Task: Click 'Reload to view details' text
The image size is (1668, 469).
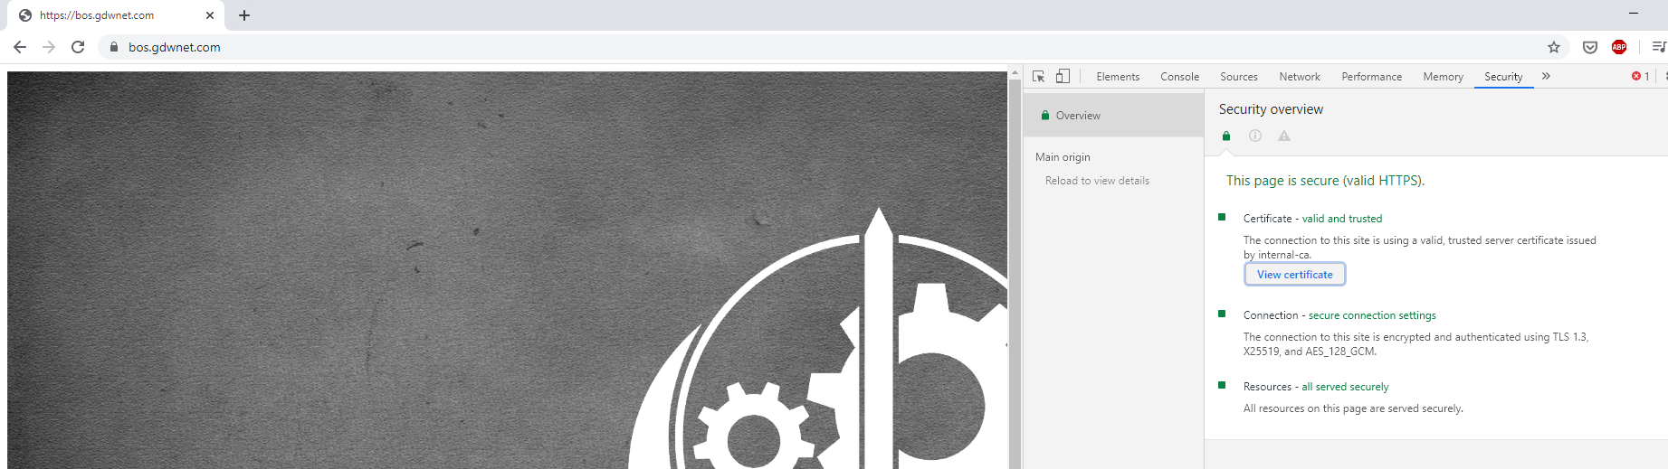Action: point(1097,181)
